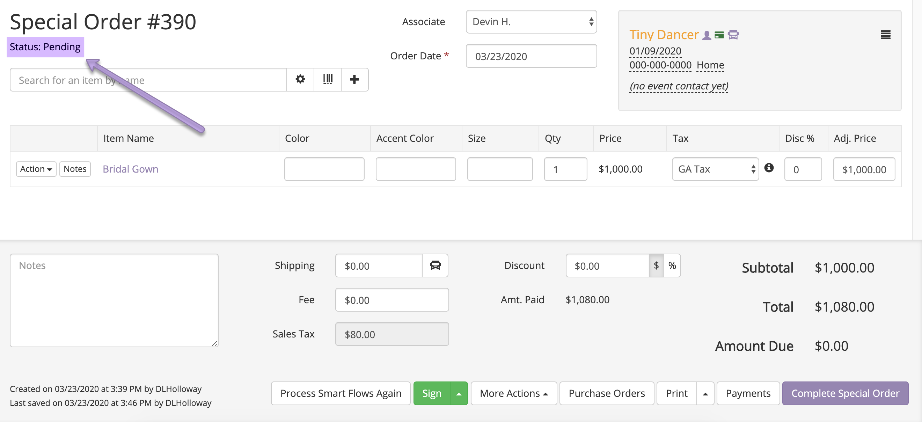The height and width of the screenshot is (422, 922).
Task: Click the gear settings icon beside item search
Action: tap(300, 79)
